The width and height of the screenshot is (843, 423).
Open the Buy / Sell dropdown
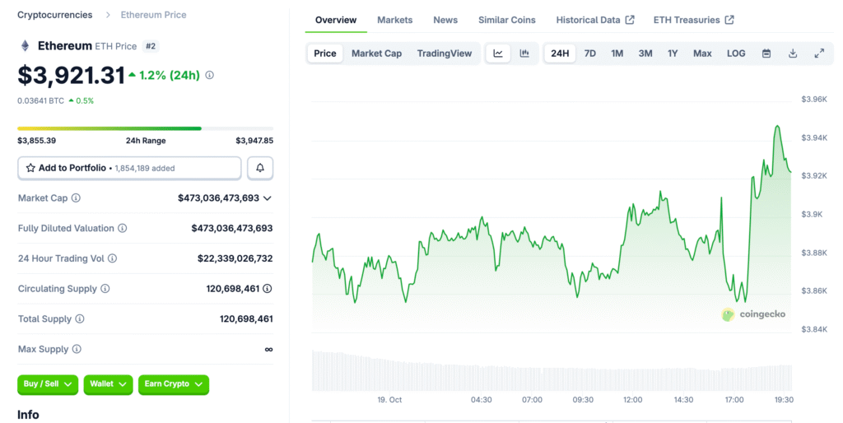48,384
